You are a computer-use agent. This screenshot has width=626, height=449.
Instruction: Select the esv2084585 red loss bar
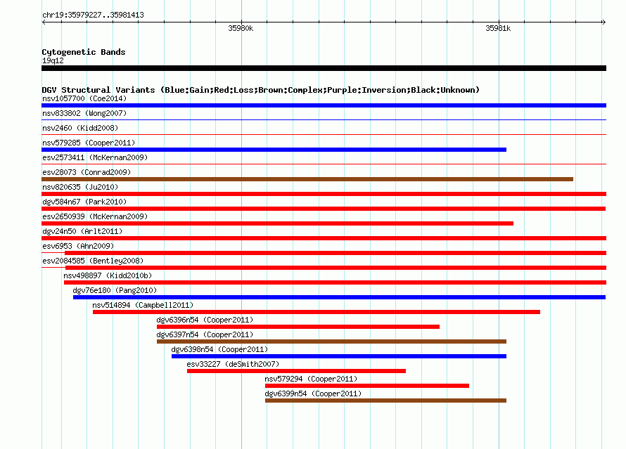[x=336, y=268]
